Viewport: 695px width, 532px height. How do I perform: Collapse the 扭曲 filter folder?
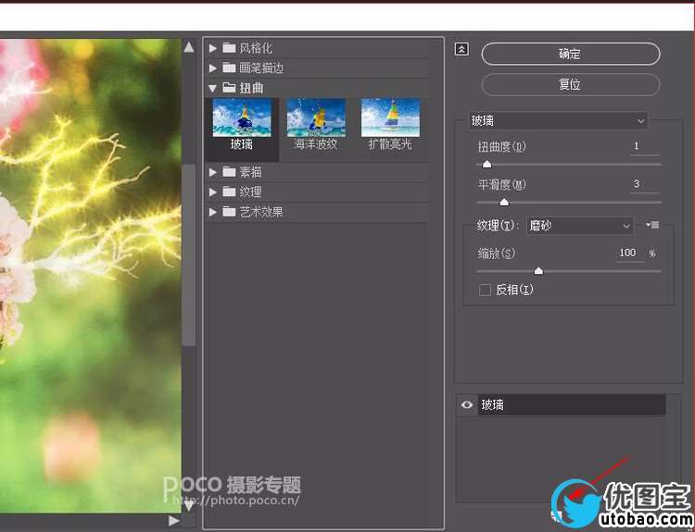coord(213,88)
